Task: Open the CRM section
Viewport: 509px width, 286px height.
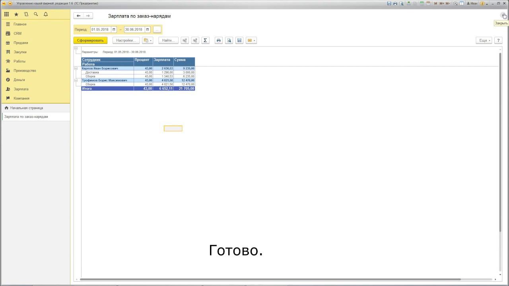Action: pos(36,33)
